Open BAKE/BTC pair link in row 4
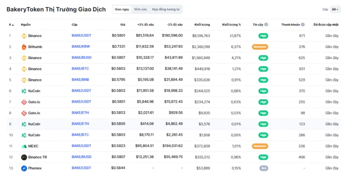This screenshot has height=172, width=351. 80,69
